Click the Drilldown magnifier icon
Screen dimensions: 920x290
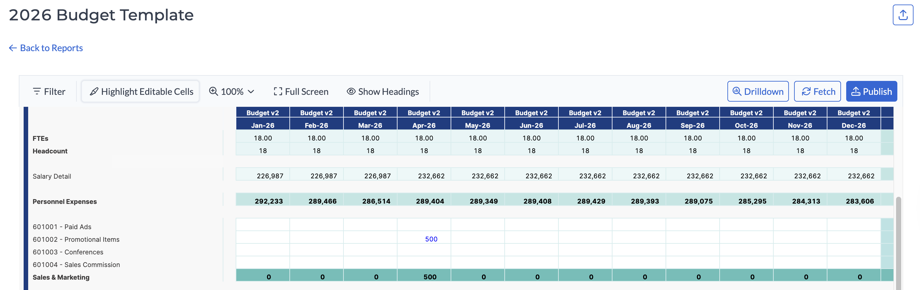[736, 91]
